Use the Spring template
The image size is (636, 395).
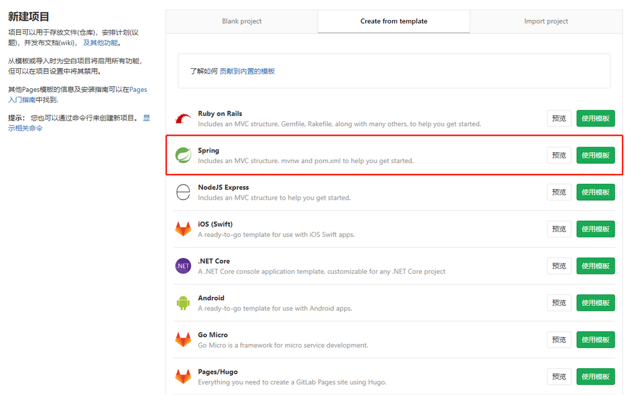point(595,155)
